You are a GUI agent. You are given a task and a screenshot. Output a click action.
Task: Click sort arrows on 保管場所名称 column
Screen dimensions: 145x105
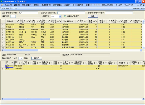pos(76,21)
